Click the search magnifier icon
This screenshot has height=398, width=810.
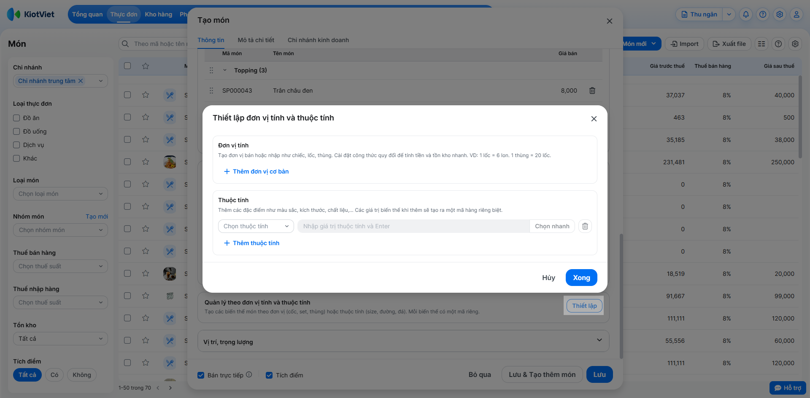pos(125,44)
